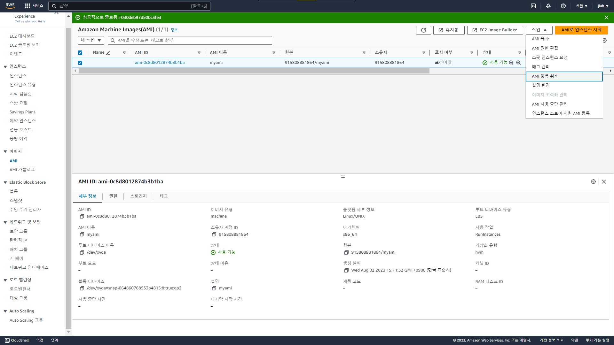Open the 서울 region selector
614x345 pixels.
[581, 6]
